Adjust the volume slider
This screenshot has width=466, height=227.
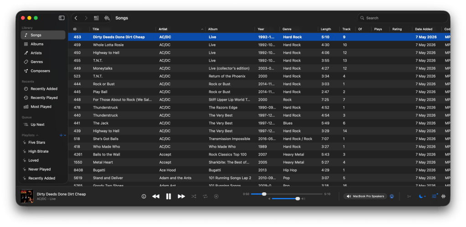coord(286,199)
